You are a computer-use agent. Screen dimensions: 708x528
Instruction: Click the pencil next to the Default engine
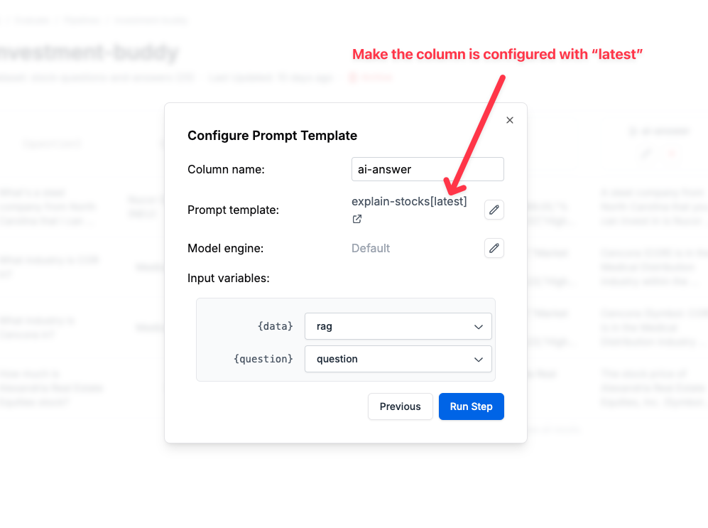point(494,248)
